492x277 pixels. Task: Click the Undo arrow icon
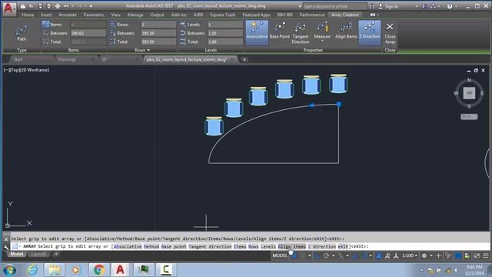pyautogui.click(x=66, y=6)
